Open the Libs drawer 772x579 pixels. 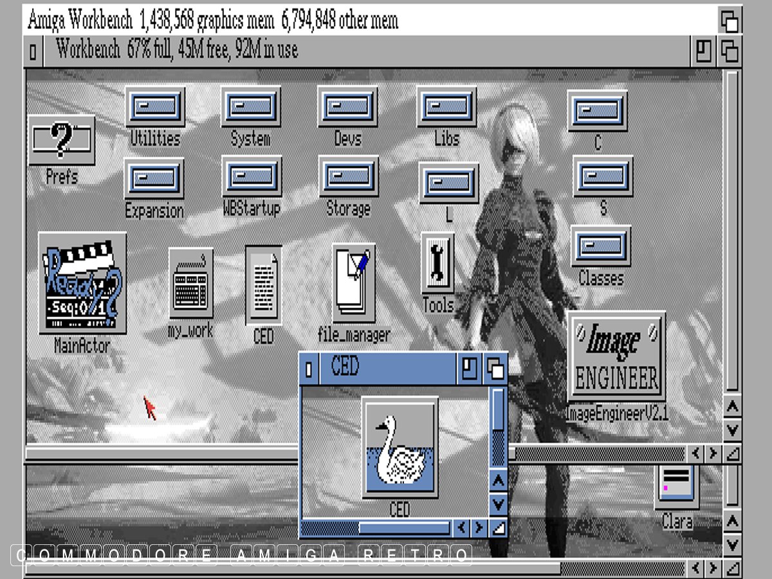pos(447,107)
